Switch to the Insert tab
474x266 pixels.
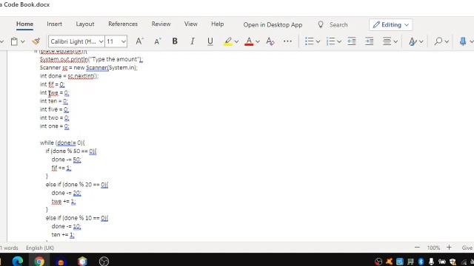[x=54, y=24]
